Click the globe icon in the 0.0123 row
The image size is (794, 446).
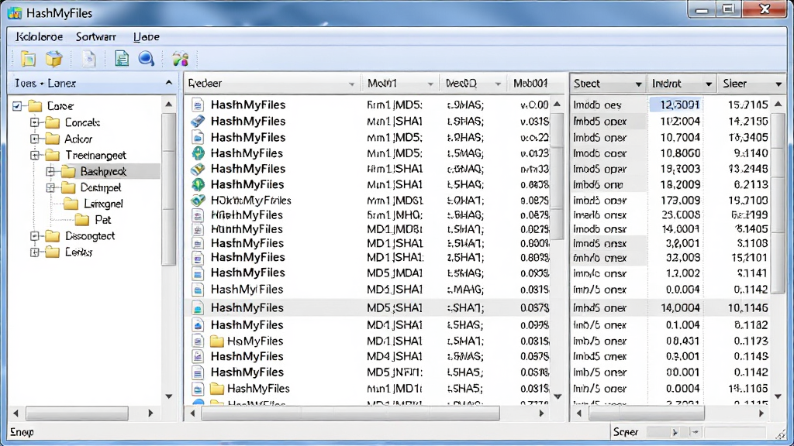pos(198,153)
